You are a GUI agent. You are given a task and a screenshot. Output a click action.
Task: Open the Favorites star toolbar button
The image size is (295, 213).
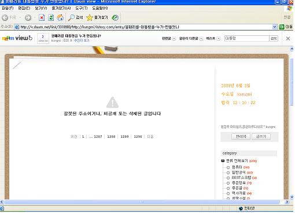(x=97, y=17)
